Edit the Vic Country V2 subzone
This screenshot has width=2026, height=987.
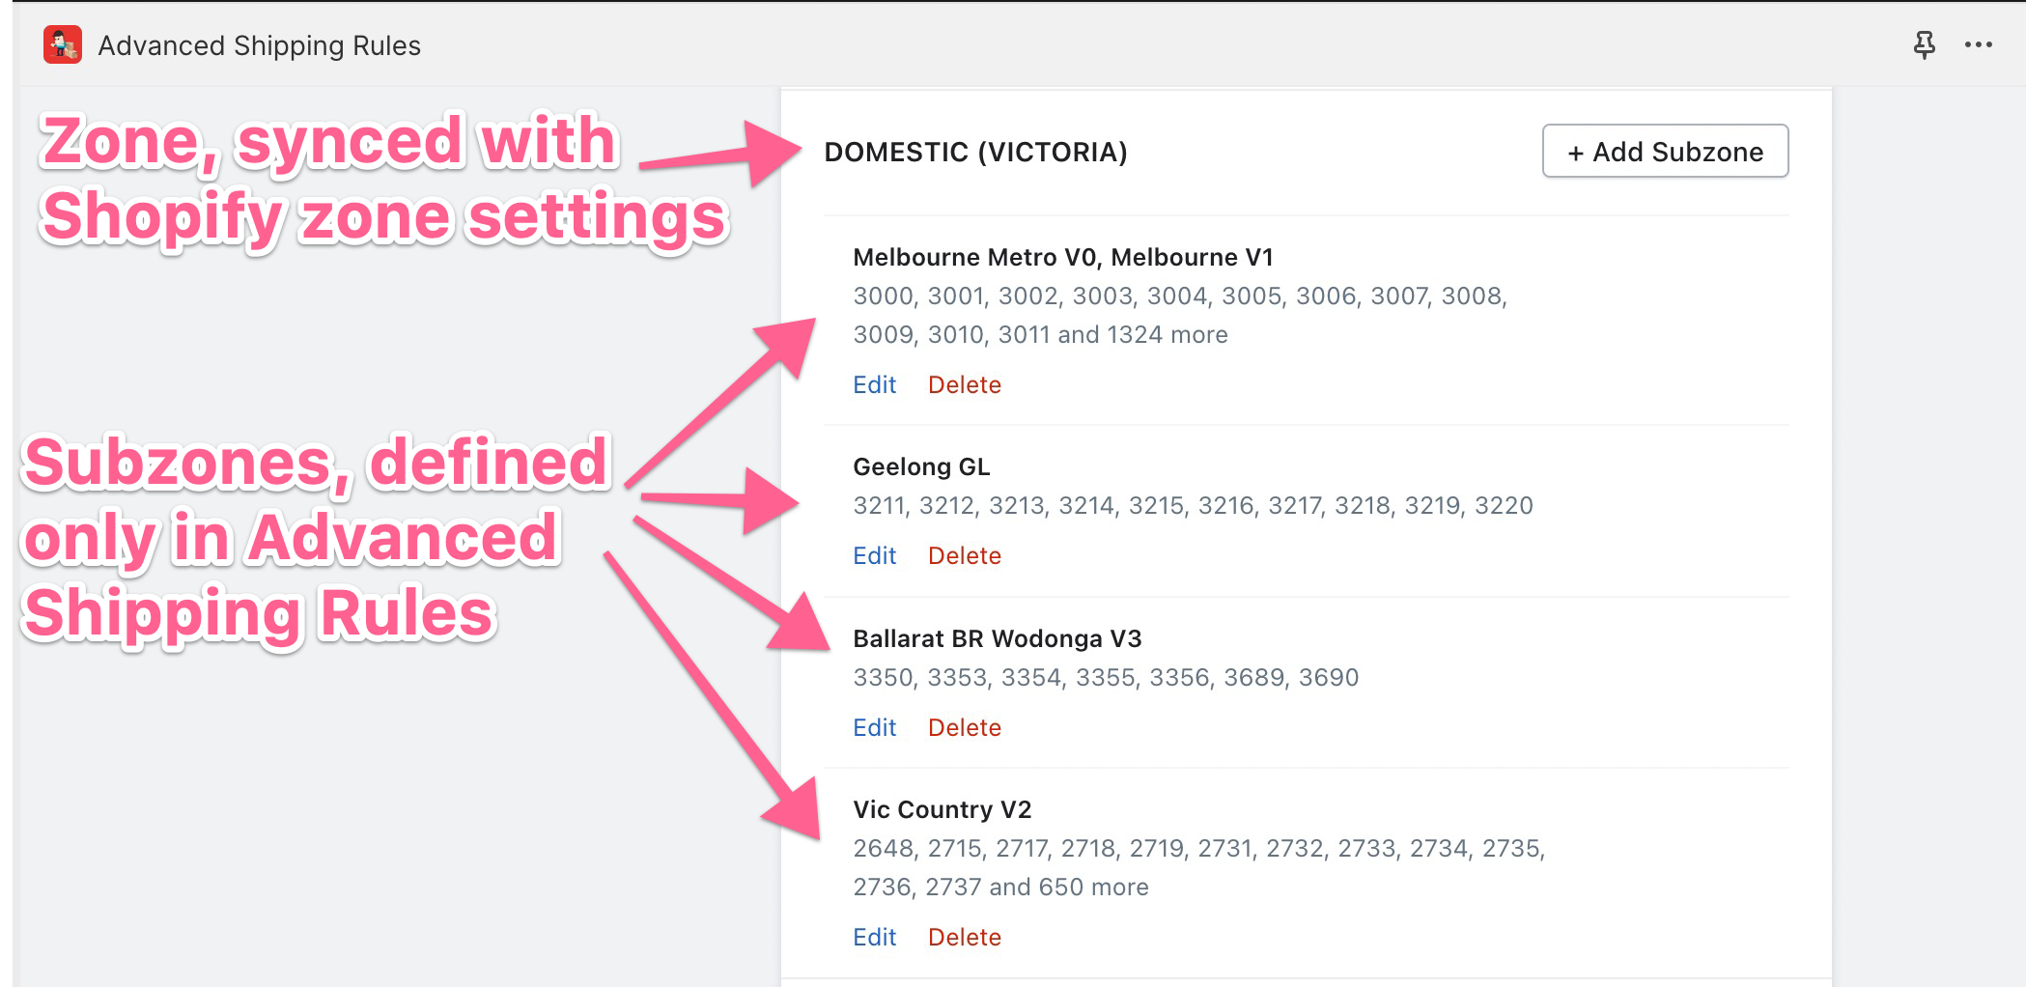pos(874,937)
